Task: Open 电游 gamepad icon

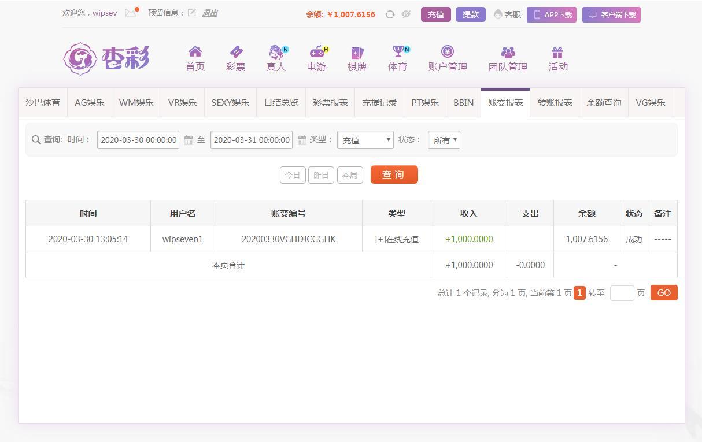Action: pyautogui.click(x=318, y=51)
